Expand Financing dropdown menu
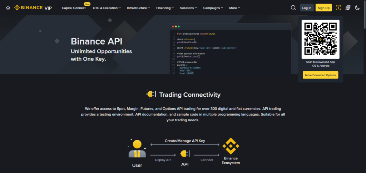The width and height of the screenshot is (366, 173). [x=165, y=8]
